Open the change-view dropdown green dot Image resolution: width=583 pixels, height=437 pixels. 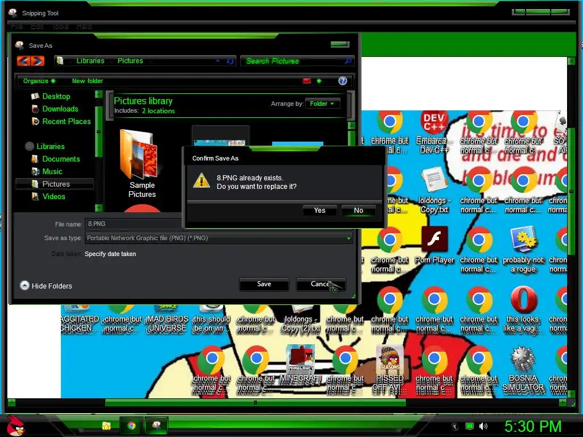[x=319, y=81]
